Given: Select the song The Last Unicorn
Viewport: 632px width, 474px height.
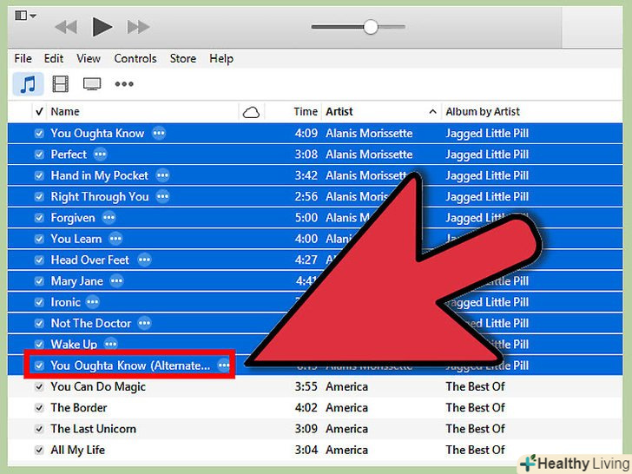Looking at the screenshot, I should 93,429.
